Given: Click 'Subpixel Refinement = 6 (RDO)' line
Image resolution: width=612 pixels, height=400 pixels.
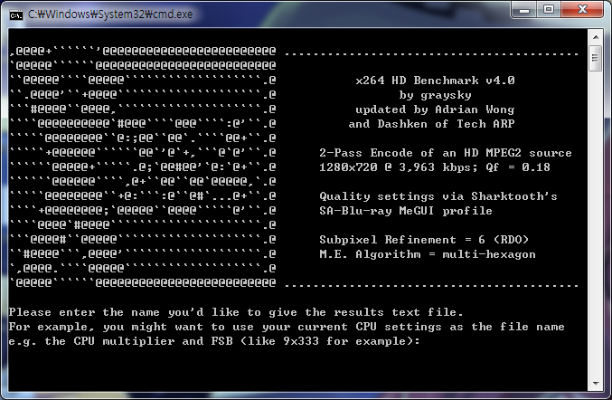Looking at the screenshot, I should (424, 240).
